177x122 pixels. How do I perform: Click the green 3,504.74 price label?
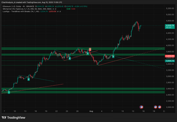170,61
